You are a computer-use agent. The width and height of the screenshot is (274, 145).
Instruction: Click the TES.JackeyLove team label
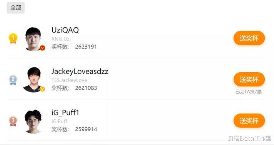[69, 80]
